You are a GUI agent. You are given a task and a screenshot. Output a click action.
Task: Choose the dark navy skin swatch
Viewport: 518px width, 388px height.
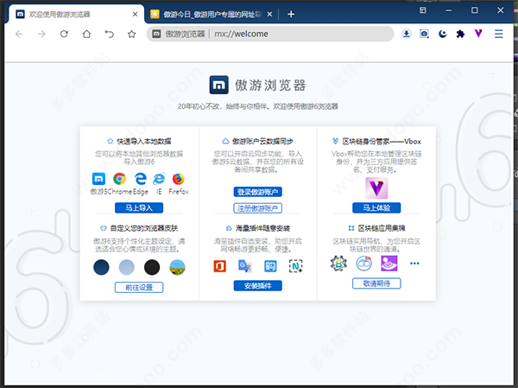point(101,267)
